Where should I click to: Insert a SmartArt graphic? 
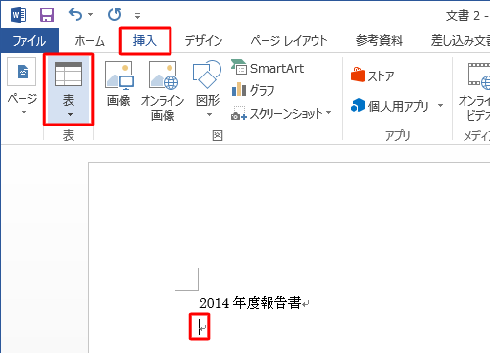(x=268, y=68)
